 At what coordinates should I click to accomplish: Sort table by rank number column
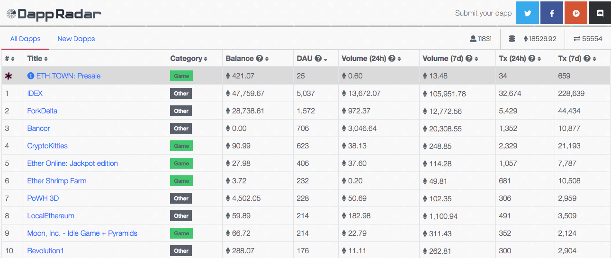(13, 59)
